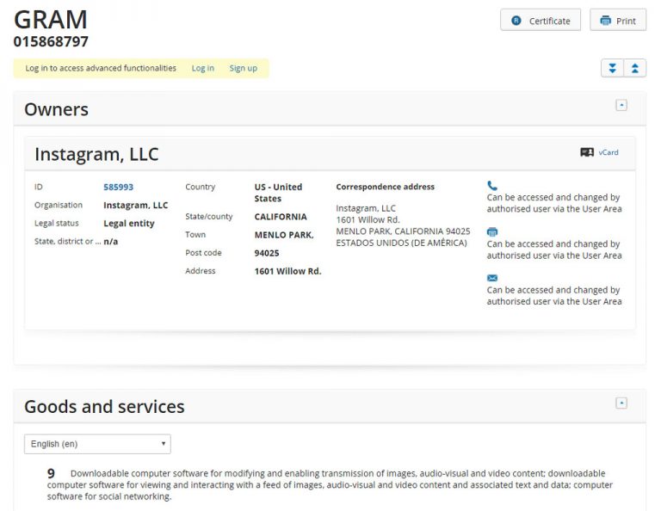Open owner ID 585993 link
This screenshot has width=661, height=511.
click(x=119, y=187)
